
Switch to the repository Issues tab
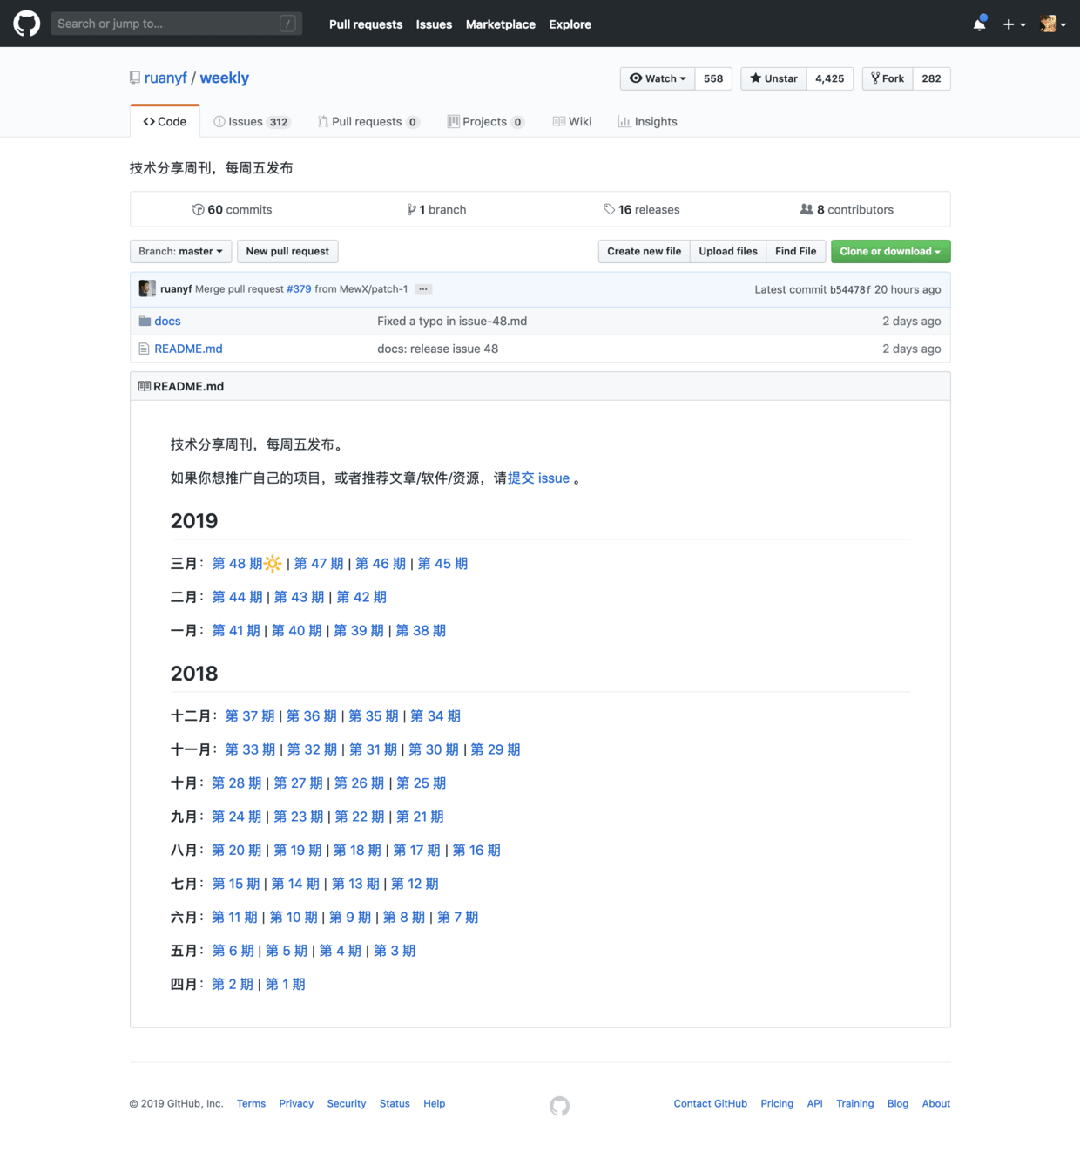coord(252,122)
